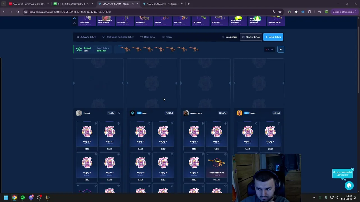Click the thumbs-up like icon

click(x=75, y=19)
